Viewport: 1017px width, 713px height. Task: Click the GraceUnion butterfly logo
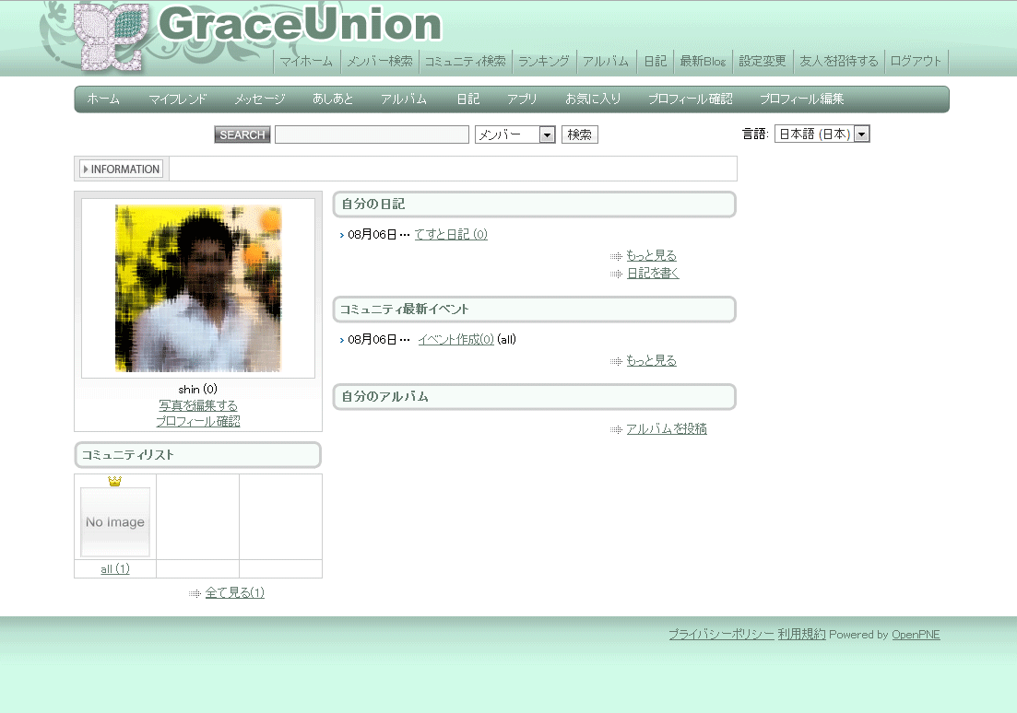(x=111, y=37)
